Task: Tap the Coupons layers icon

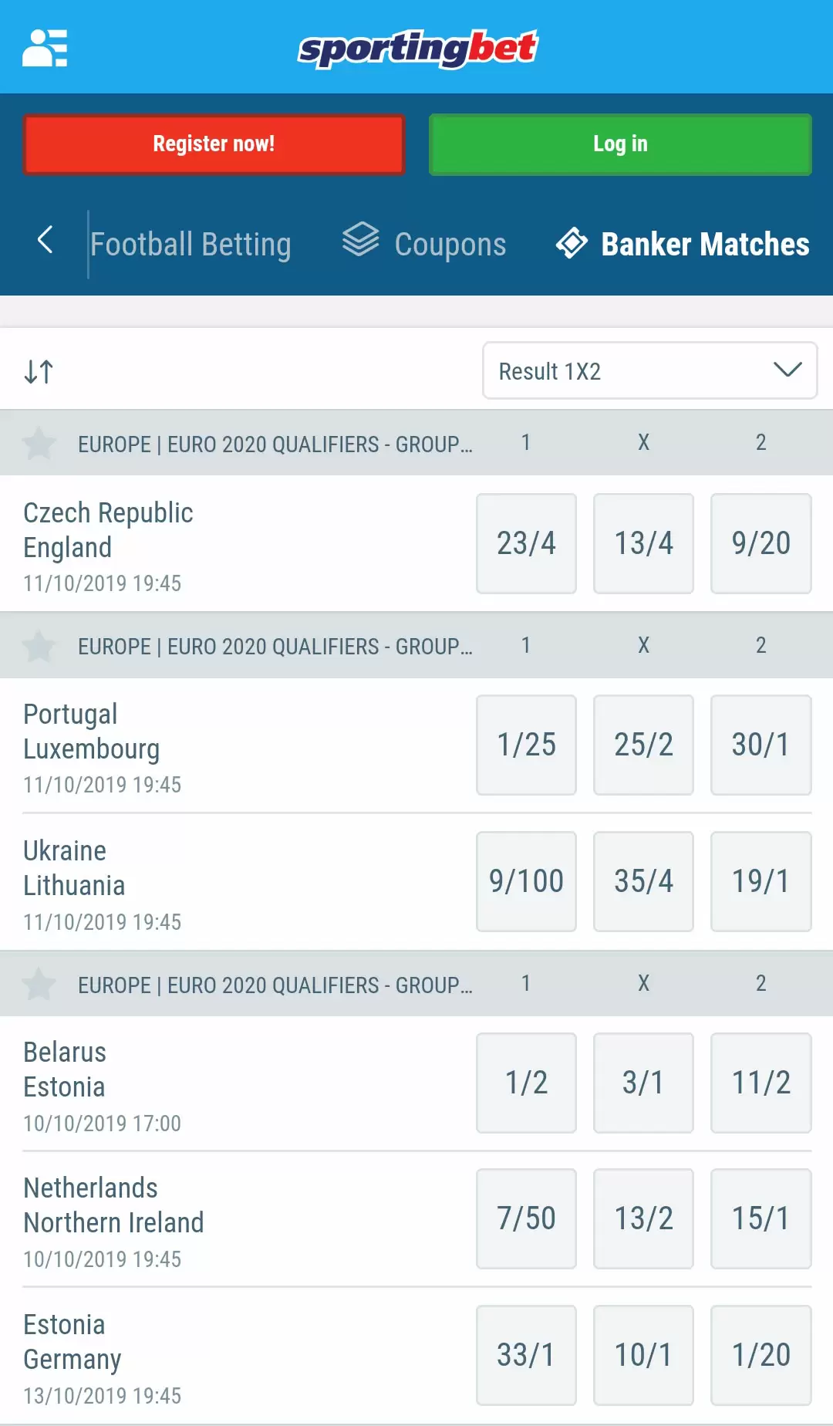Action: point(360,240)
